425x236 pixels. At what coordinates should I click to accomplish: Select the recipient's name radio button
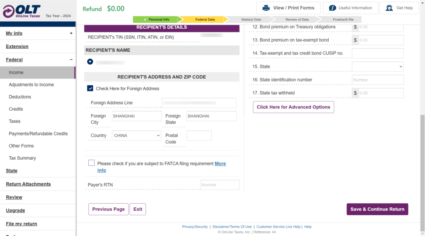[x=90, y=62]
